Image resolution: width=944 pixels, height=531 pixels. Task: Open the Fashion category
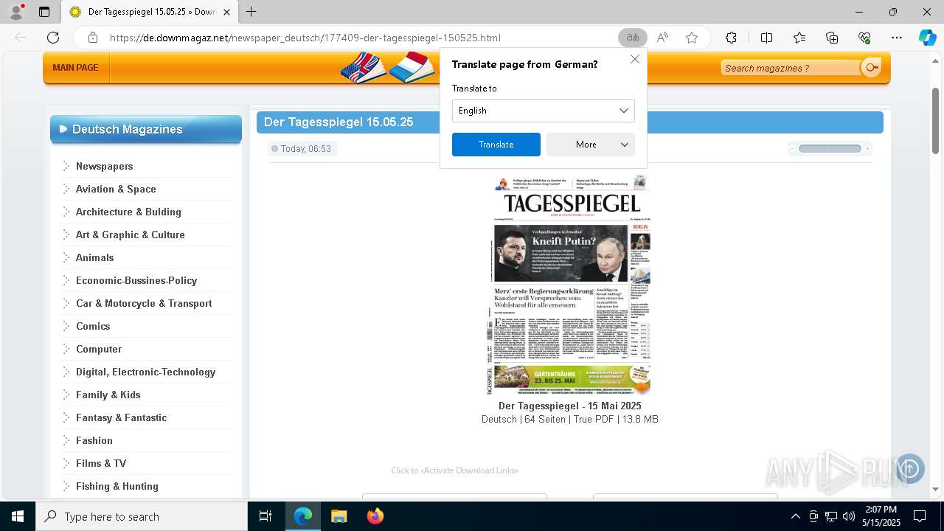tap(94, 440)
